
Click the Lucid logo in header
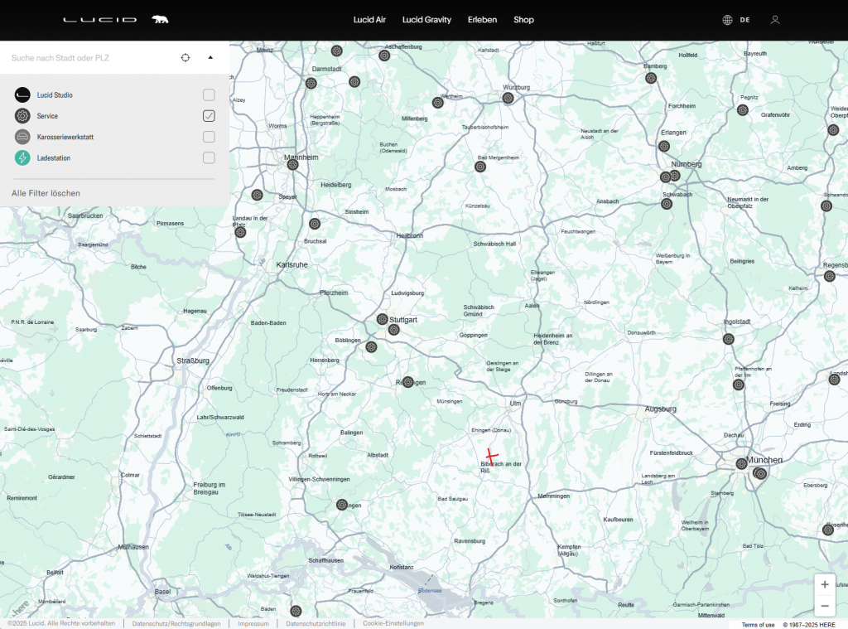99,20
